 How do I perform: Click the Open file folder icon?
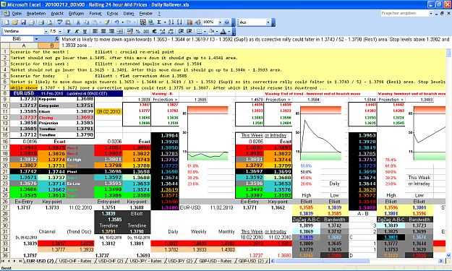tap(15, 22)
